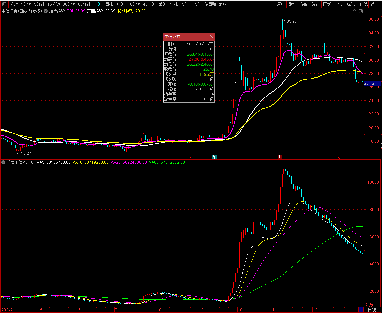The width and height of the screenshot is (382, 313).
Task: Click the second red $ marker near December
Action: pyautogui.click(x=339, y=157)
